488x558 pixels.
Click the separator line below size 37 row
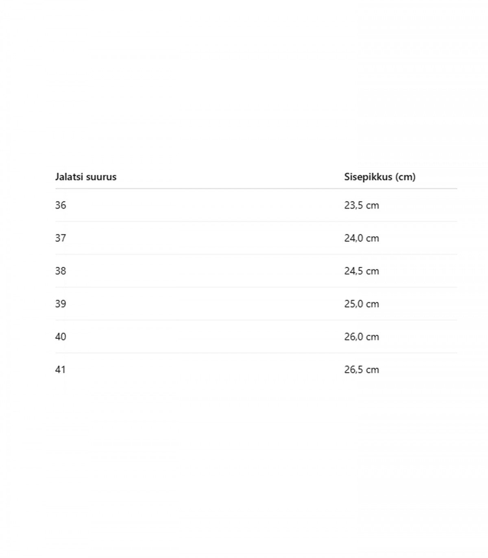[256, 255]
